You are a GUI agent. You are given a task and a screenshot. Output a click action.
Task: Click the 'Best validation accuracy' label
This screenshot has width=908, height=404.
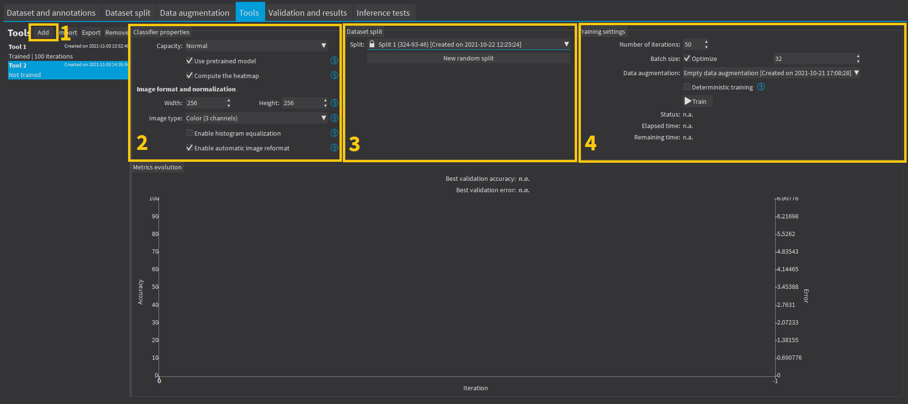pos(481,178)
